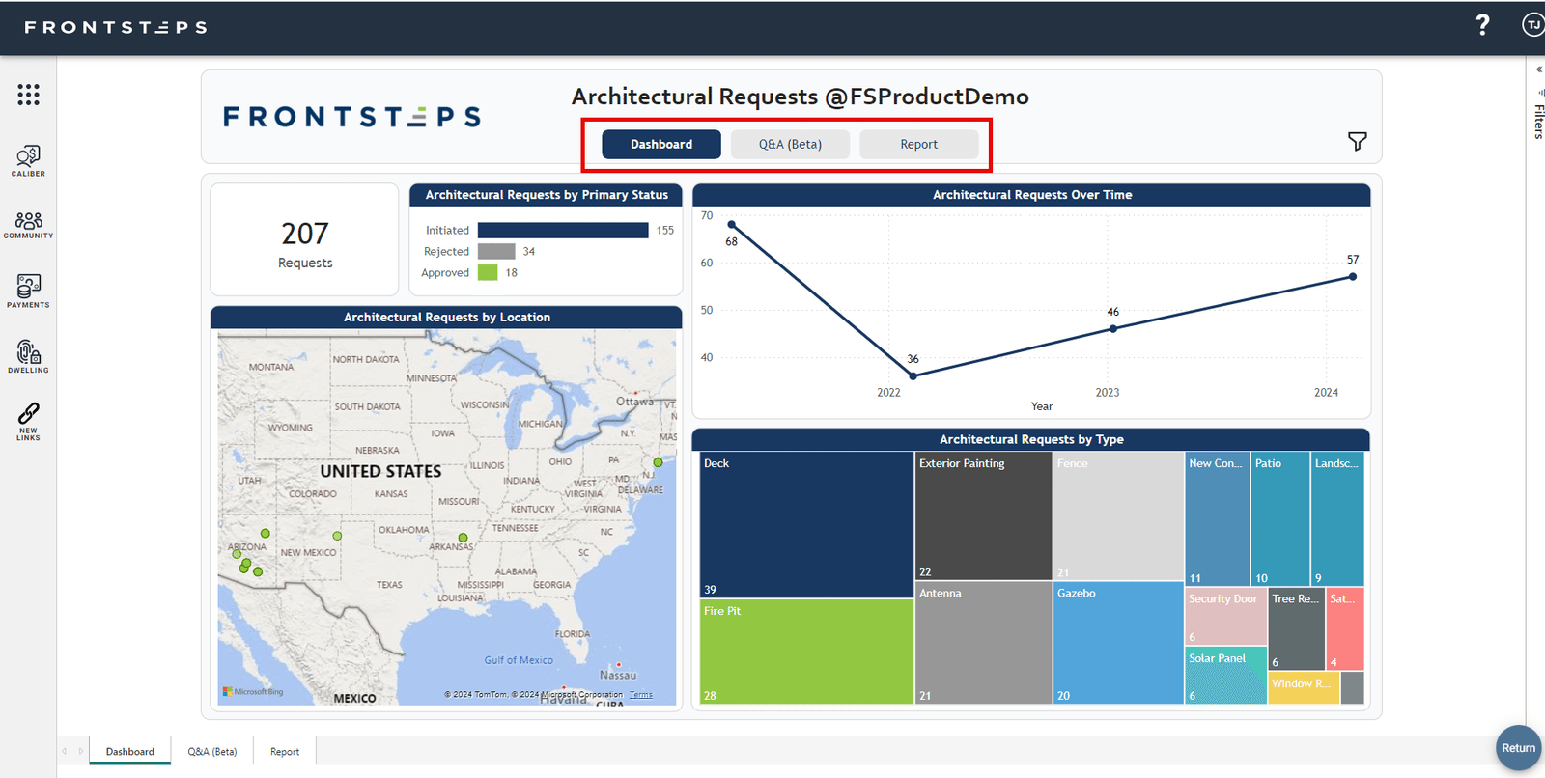The image size is (1545, 778).
Task: Open the Q&A (Beta) page tab at the bottom
Action: [x=212, y=751]
